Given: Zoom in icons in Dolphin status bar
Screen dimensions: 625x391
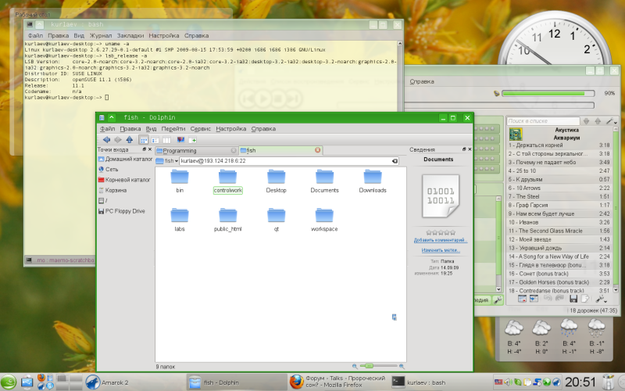Looking at the screenshot, I should click(x=402, y=366).
